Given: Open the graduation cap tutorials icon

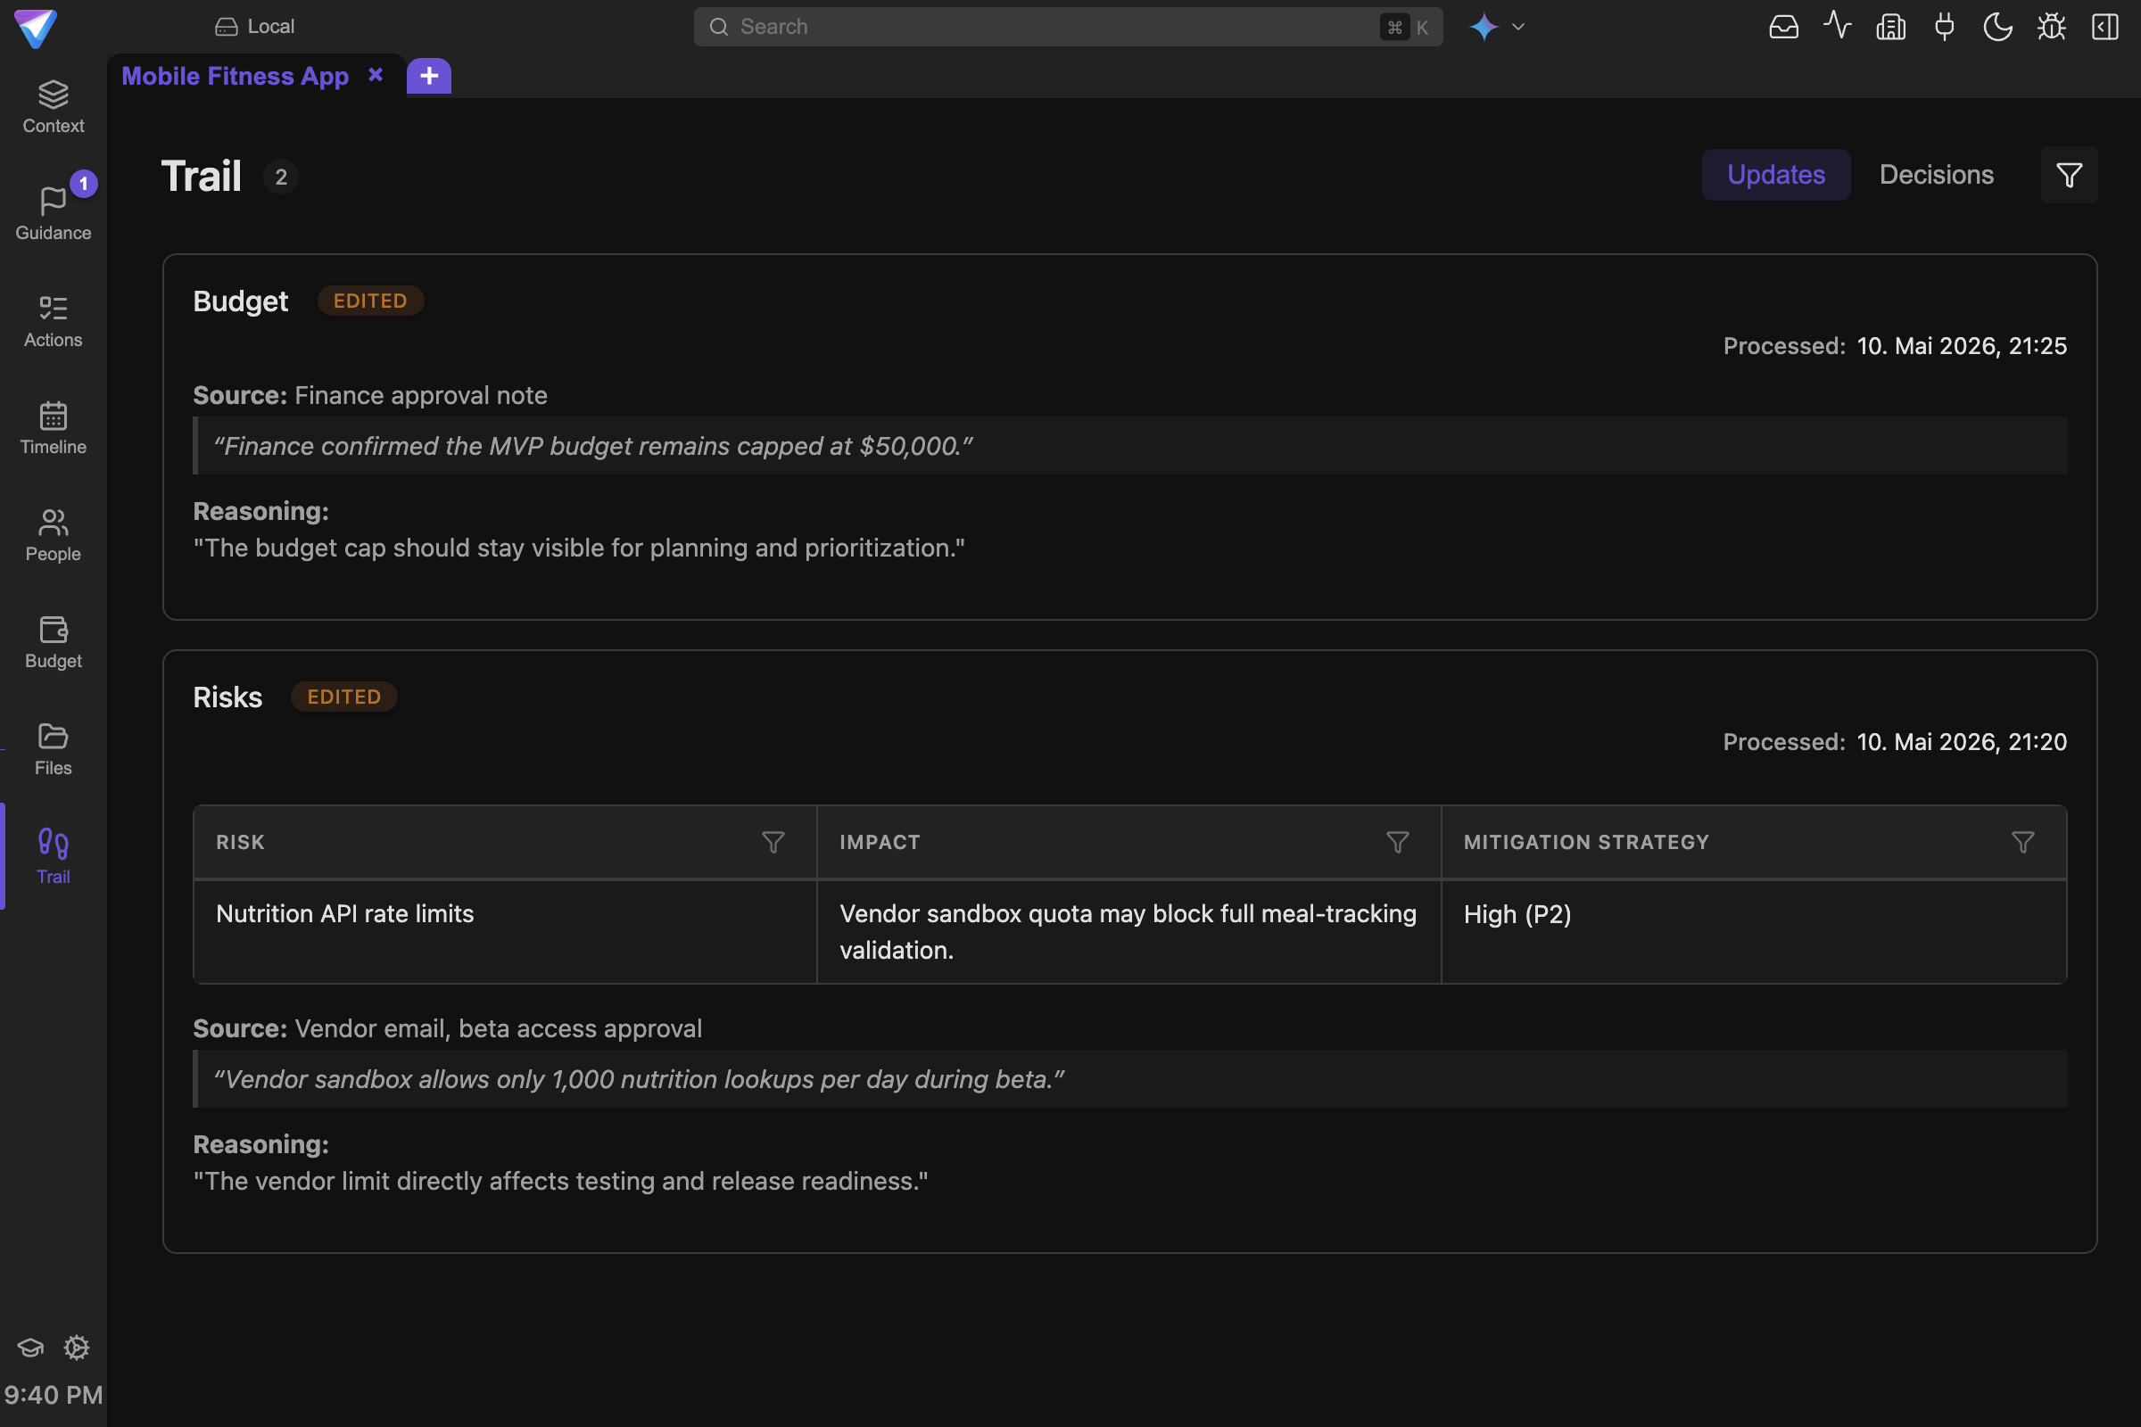Looking at the screenshot, I should pyautogui.click(x=30, y=1348).
